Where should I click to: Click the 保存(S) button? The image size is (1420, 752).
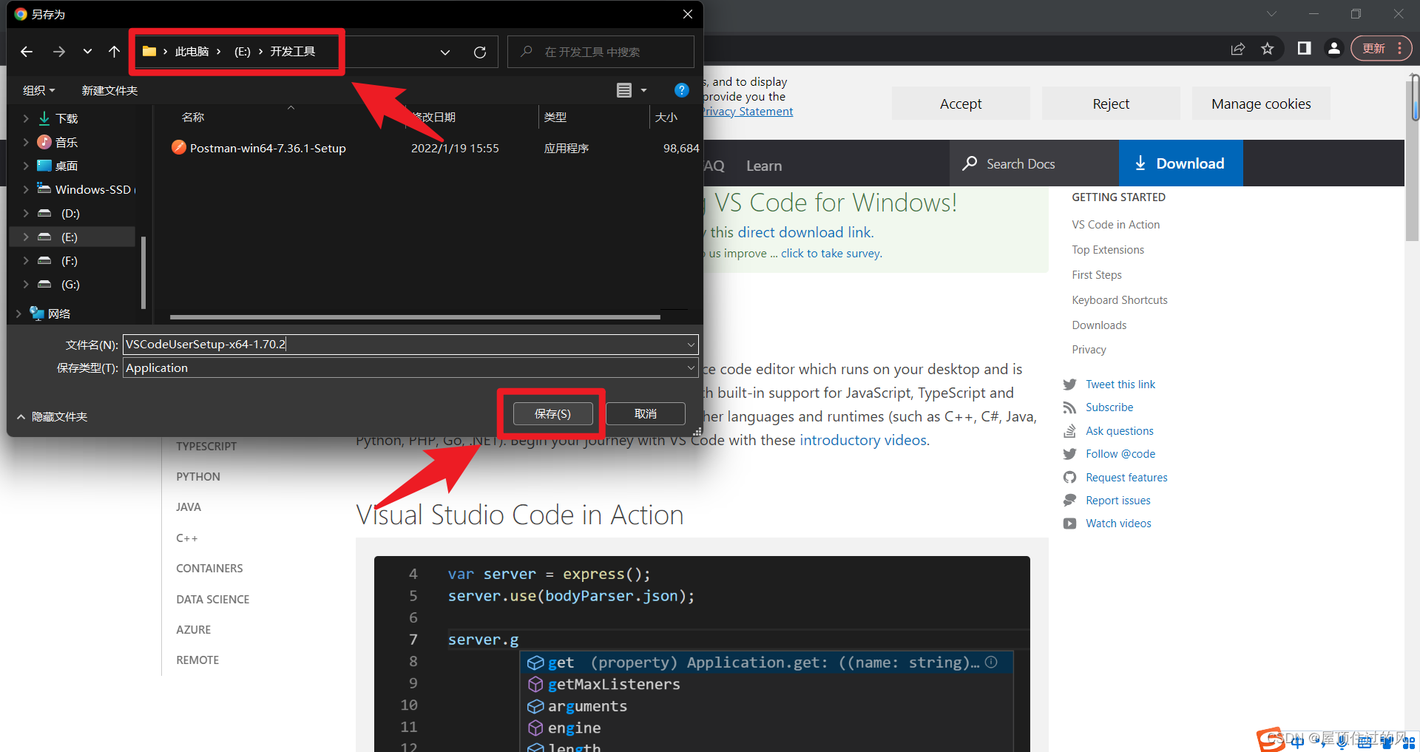point(552,413)
